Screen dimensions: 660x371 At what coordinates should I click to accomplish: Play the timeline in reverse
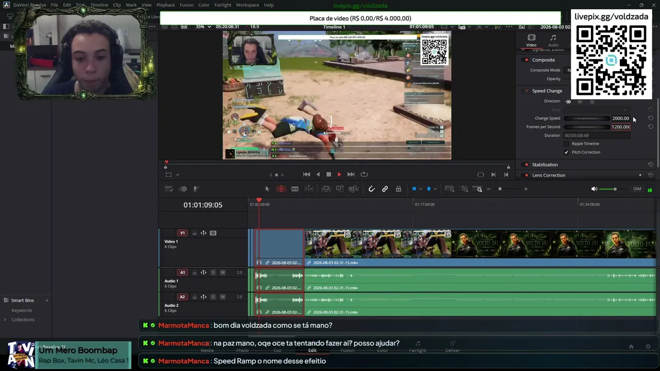click(318, 175)
